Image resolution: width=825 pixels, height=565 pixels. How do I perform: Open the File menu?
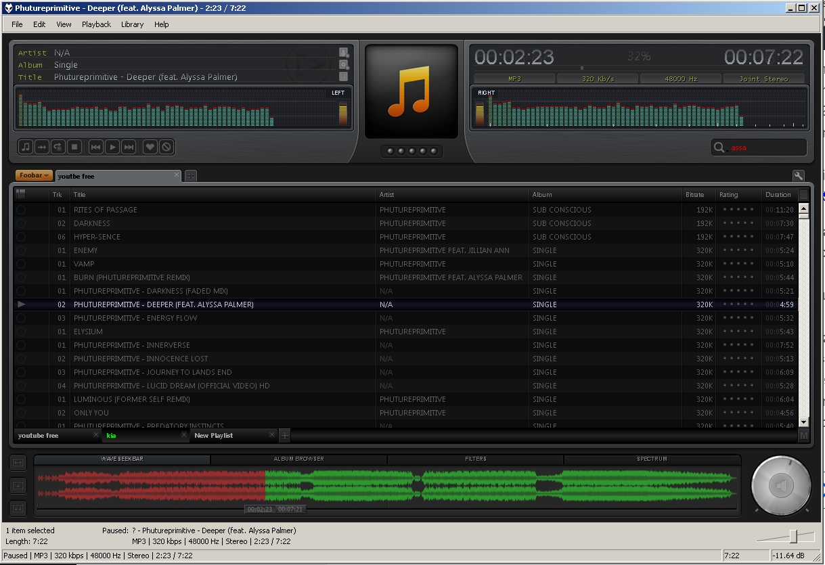point(17,24)
